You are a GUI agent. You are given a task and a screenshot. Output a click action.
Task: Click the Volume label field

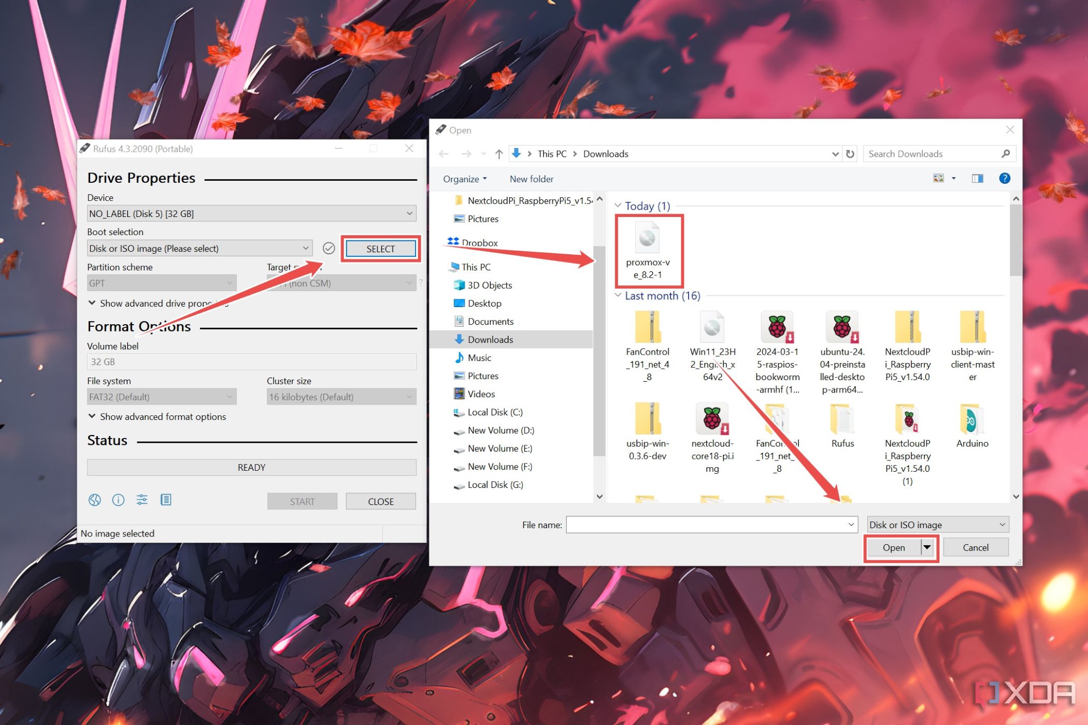coord(251,361)
